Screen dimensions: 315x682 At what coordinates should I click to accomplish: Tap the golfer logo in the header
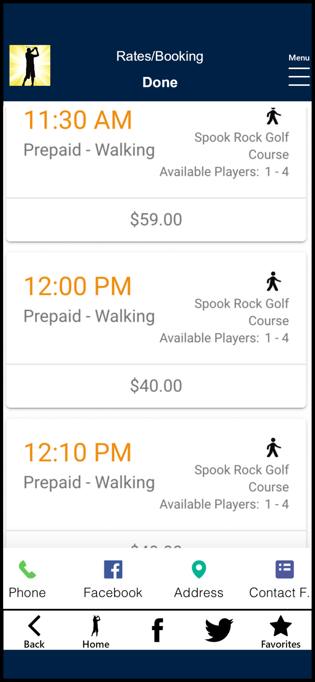click(30, 65)
